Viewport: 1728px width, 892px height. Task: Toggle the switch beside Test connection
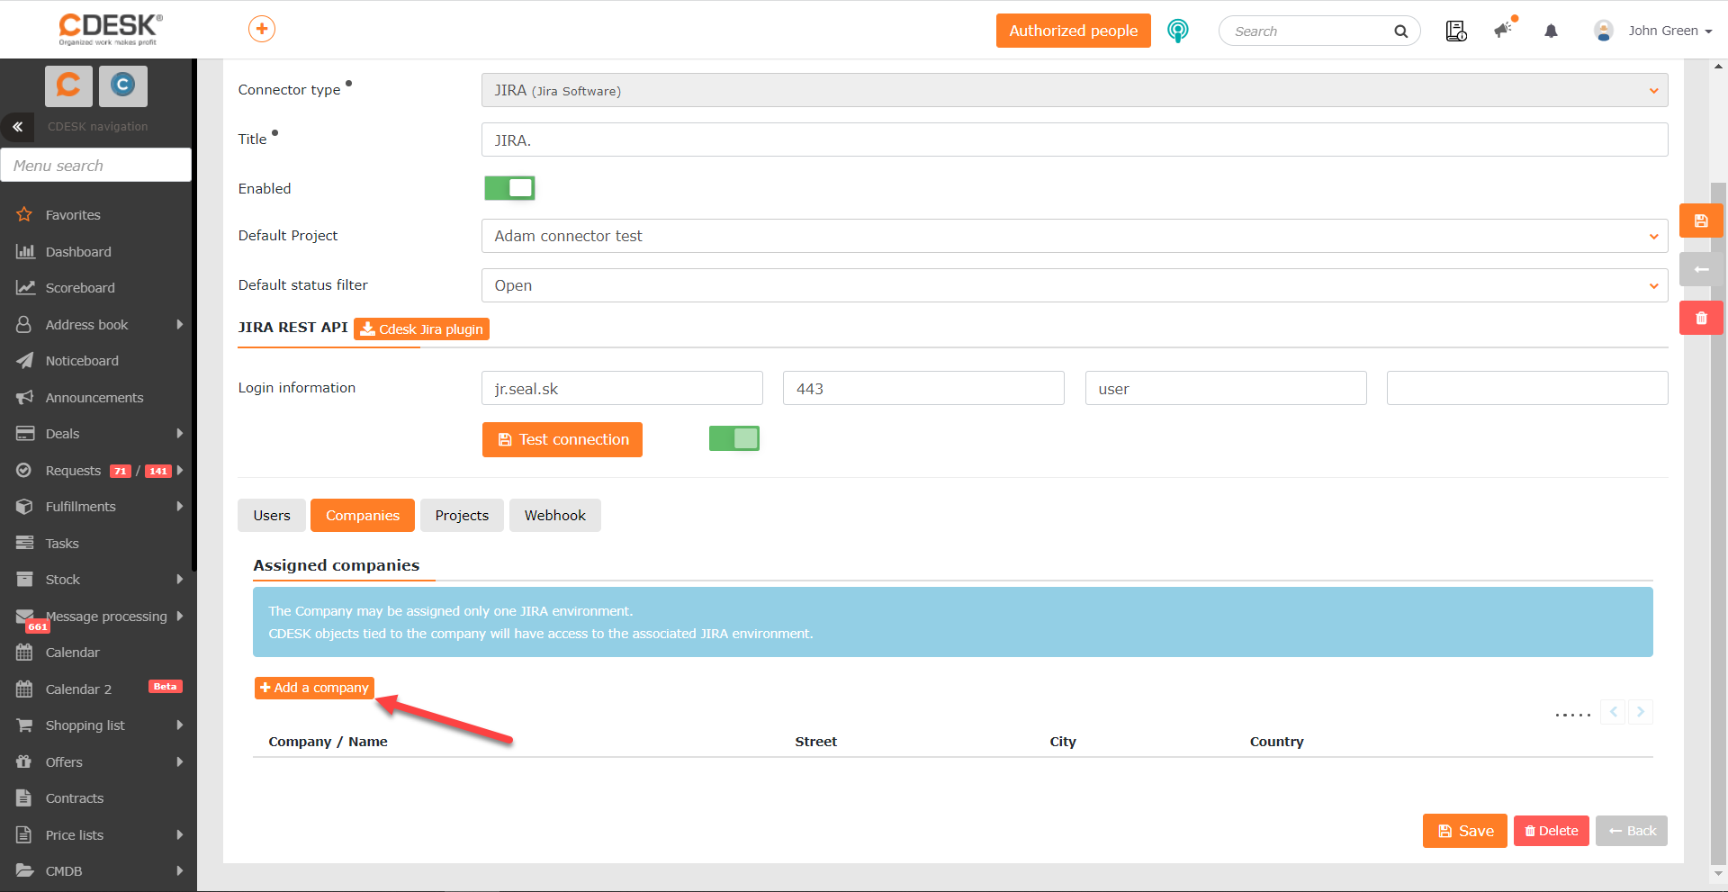(734, 438)
